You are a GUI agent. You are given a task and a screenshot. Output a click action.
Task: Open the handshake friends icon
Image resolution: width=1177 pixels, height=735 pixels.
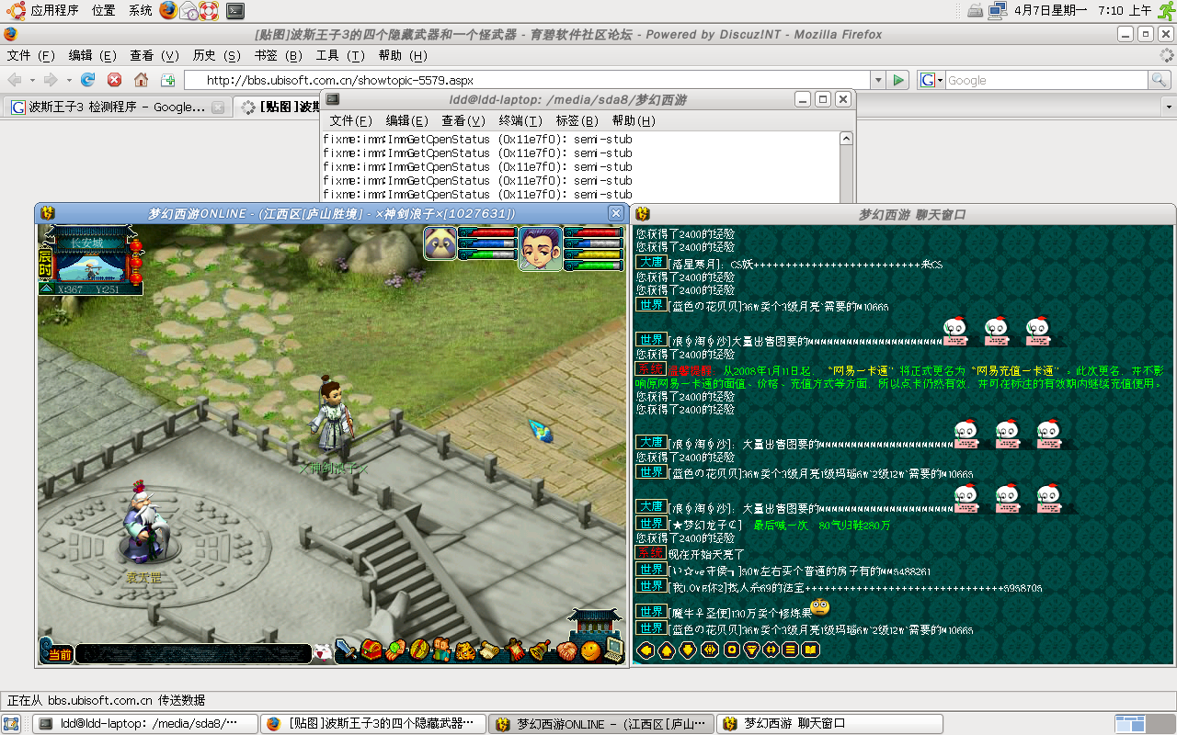(x=567, y=650)
